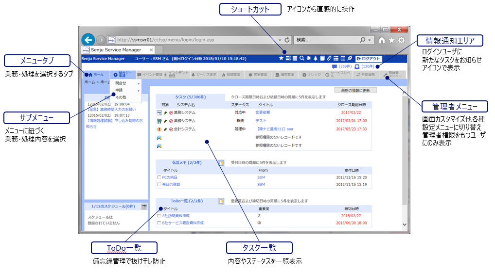The height and width of the screenshot is (272, 495).
Task: Tick the 先日の宿題 memo checkbox
Action: tap(159, 184)
